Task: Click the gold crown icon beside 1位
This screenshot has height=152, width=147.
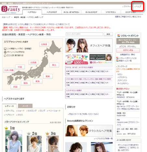Action: click(x=6, y=128)
